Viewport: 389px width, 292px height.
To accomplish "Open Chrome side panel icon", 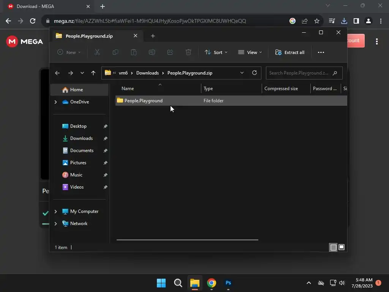I will 356,21.
